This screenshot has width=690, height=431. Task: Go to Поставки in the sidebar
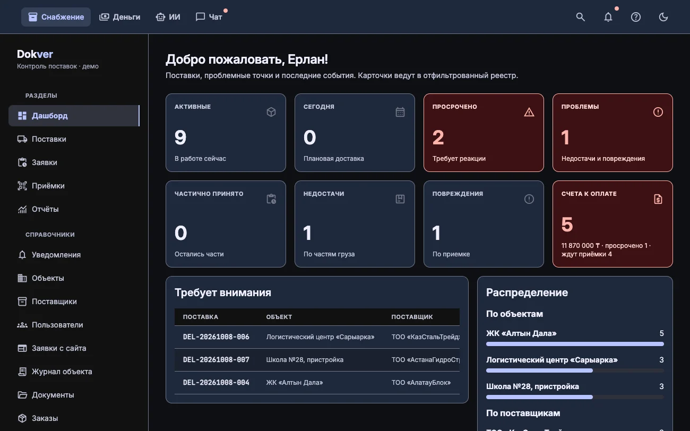(74, 139)
